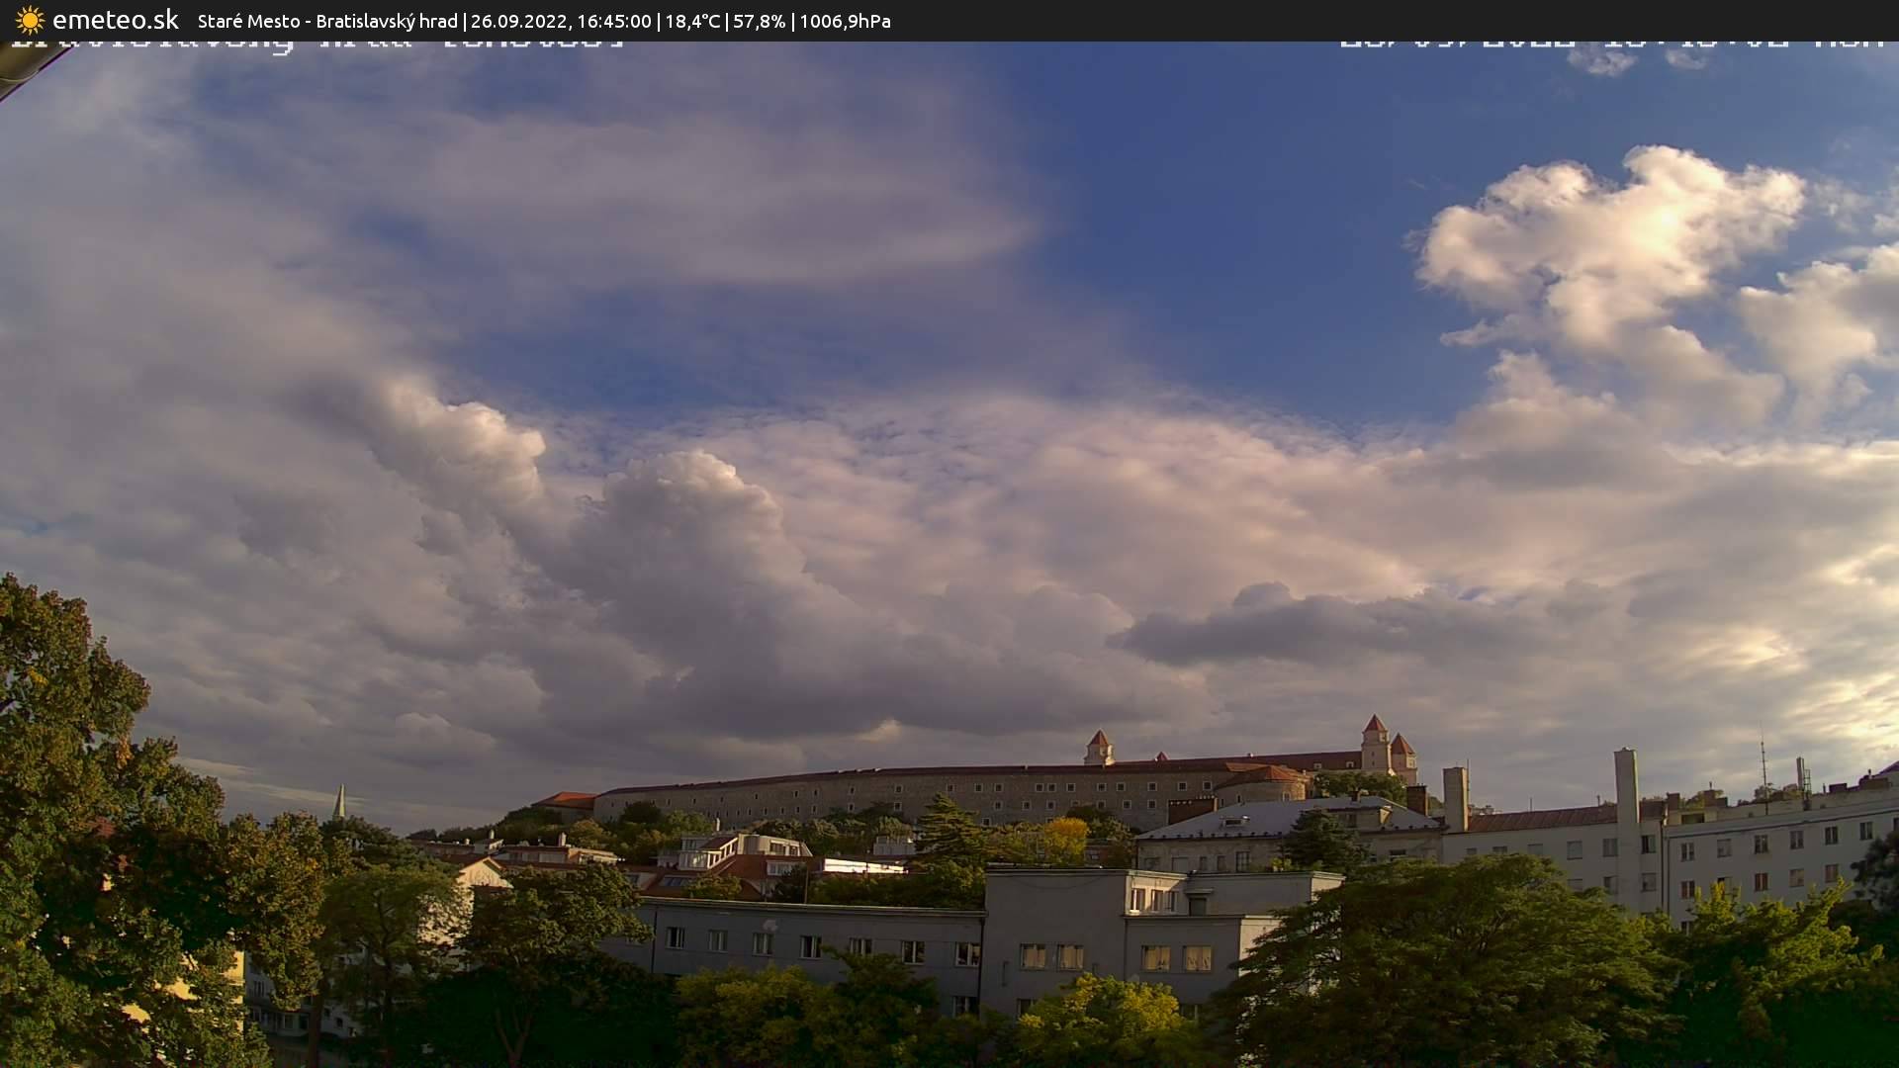Screen dimensions: 1899x1068
Task: Click the camera overlay timestamp top right
Action: pyautogui.click(x=1612, y=42)
